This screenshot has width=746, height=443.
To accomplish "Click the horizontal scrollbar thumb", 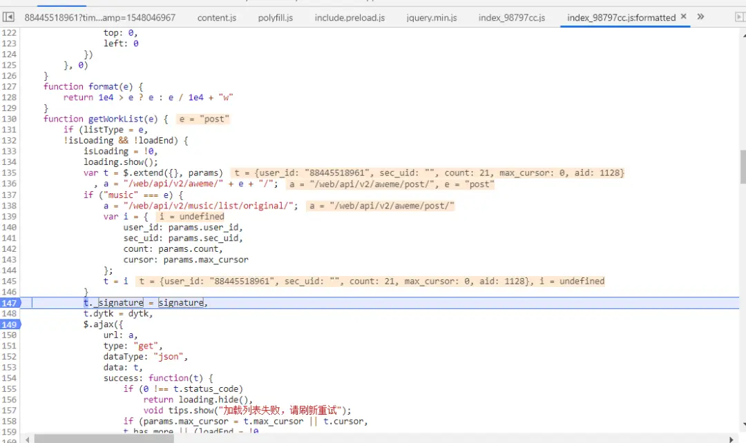I will point(104,439).
